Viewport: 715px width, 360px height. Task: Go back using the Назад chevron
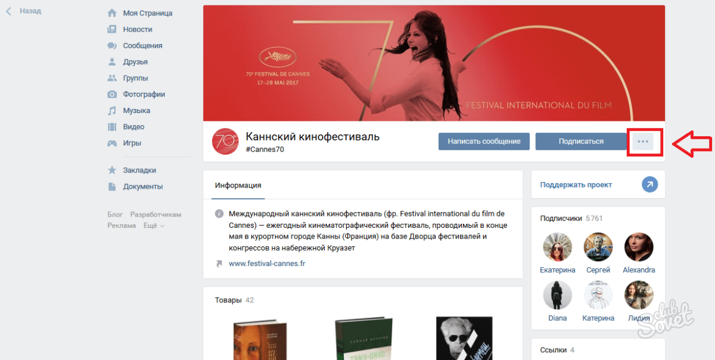[9, 11]
